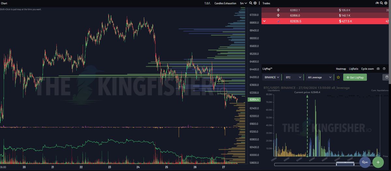Viewport: 391px width, 171px height.
Task: Open the BTC asset dropdown
Action: click(x=293, y=77)
